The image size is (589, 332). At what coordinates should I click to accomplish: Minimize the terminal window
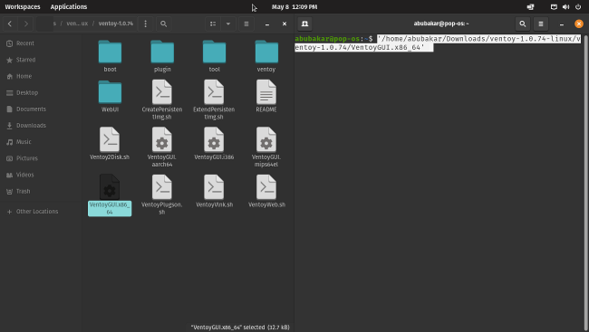click(562, 24)
